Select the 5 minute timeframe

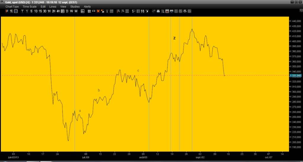click(x=31, y=11)
